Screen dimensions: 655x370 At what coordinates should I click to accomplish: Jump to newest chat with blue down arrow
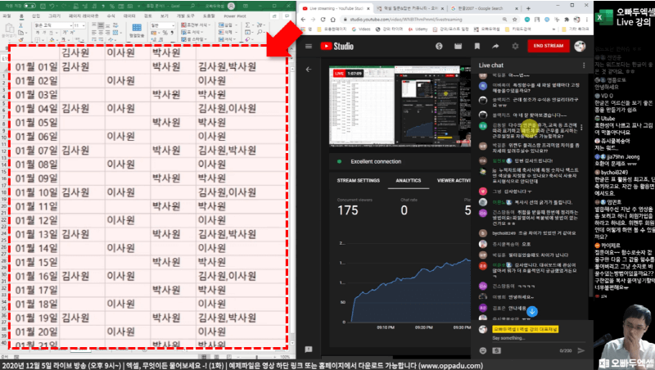531,312
